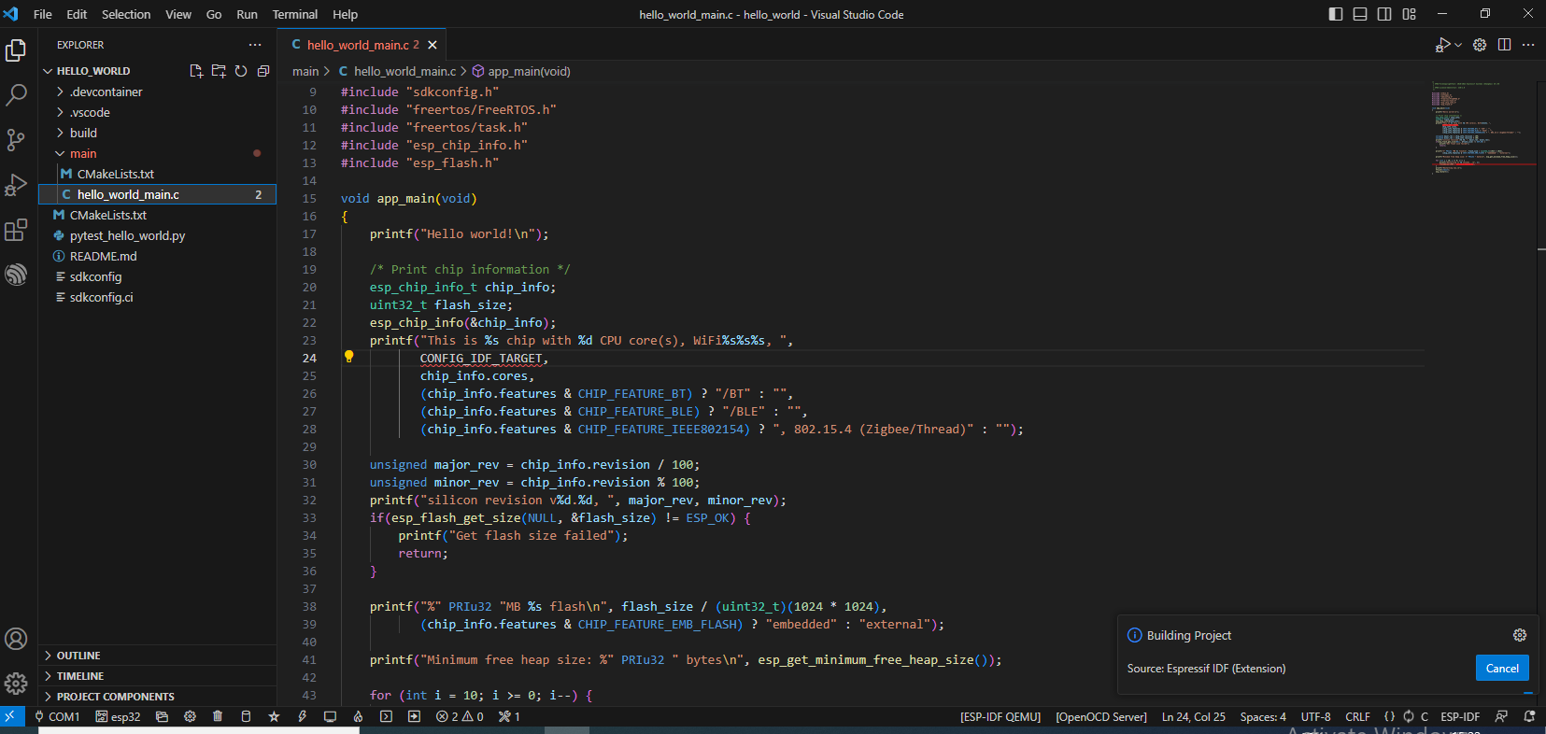Open the ESP-IDF Explorer view icon
Image resolution: width=1546 pixels, height=734 pixels.
(x=16, y=275)
